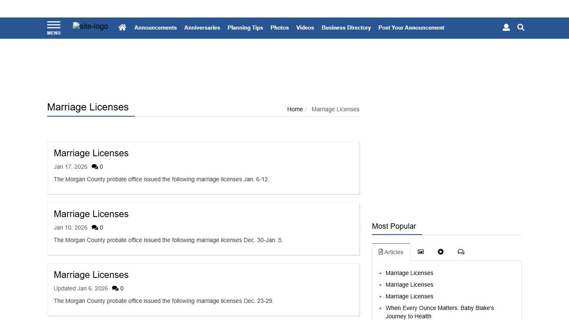
Task: Click comment icon on Jan 10 article
Action: 95,227
